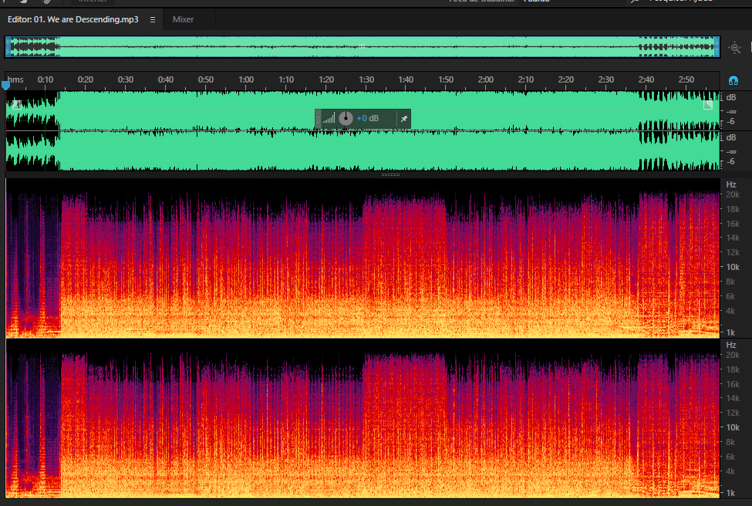
Task: Click the 2:00 mark on the timeline ruler
Action: pos(485,79)
